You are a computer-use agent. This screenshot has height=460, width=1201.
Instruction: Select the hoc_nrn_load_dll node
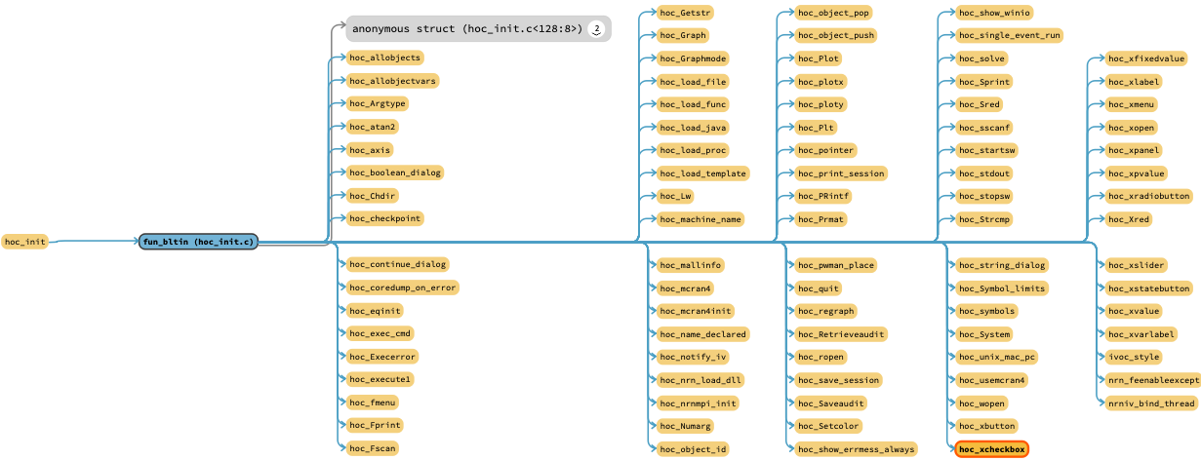pyautogui.click(x=701, y=380)
